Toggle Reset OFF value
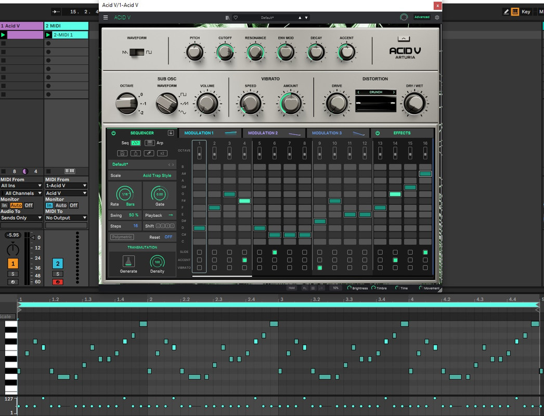Screen dimensions: 544x416 169,237
